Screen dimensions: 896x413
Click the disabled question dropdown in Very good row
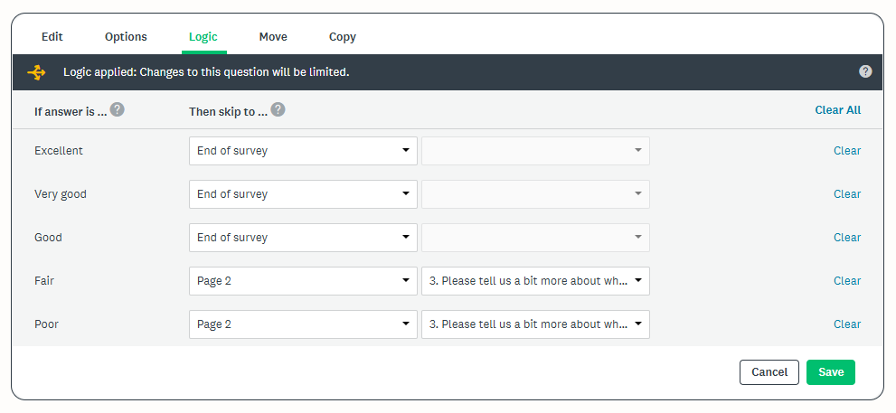point(535,194)
